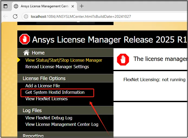Viewport: 188px width, 138px height.
Task: Open the tab actions menu icon
Action: (x=5, y=6)
